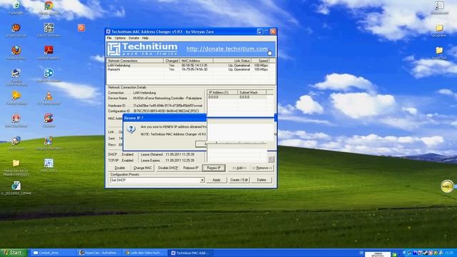Click the Create / Edit preset button

tap(239, 180)
